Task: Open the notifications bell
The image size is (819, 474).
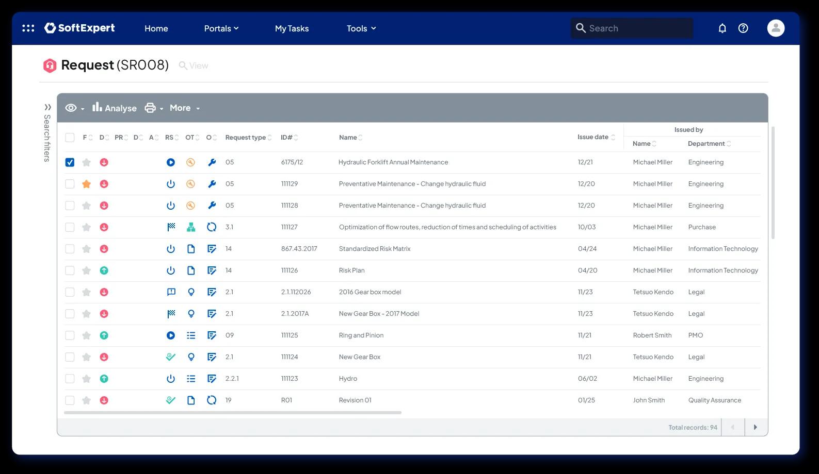Action: tap(722, 28)
